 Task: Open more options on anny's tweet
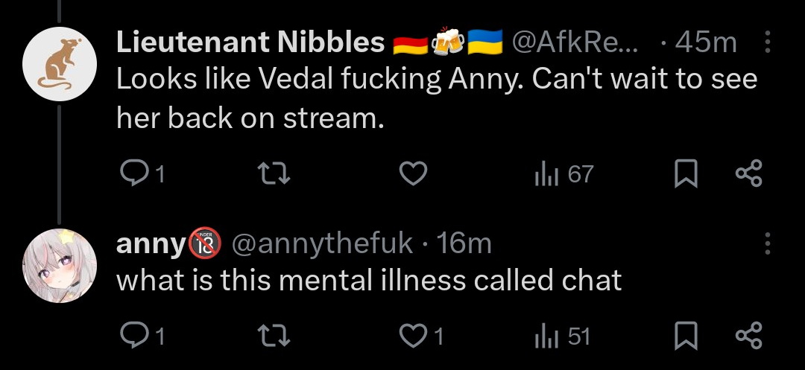tap(768, 243)
